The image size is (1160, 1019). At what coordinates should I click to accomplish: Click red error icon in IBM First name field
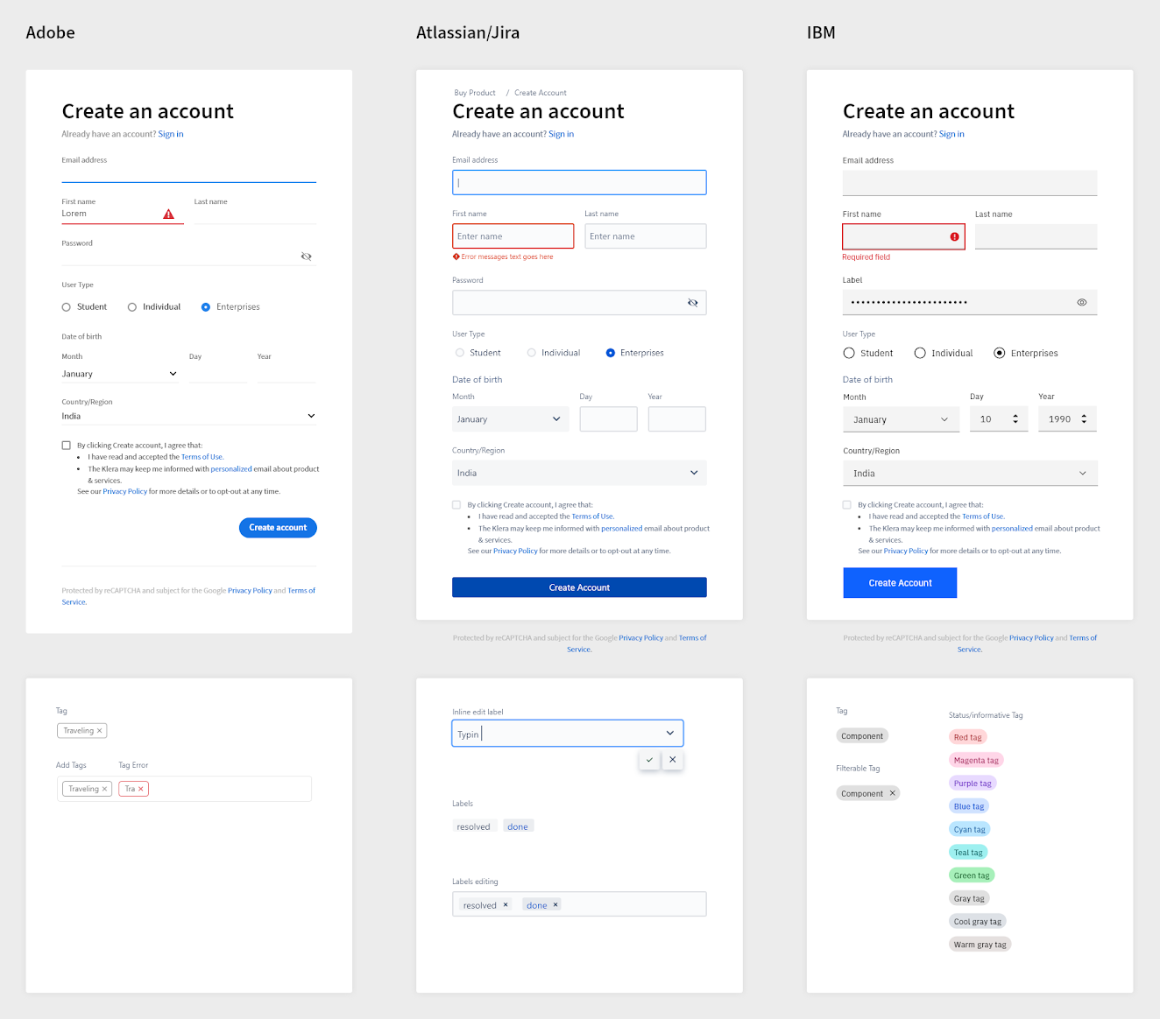[x=954, y=236]
